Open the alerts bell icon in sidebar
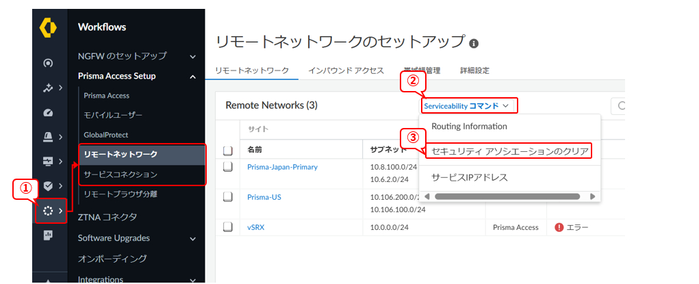 48,137
